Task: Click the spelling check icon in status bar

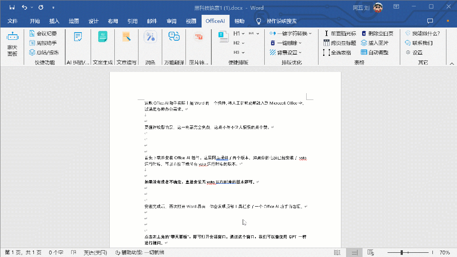Action: click(x=73, y=253)
